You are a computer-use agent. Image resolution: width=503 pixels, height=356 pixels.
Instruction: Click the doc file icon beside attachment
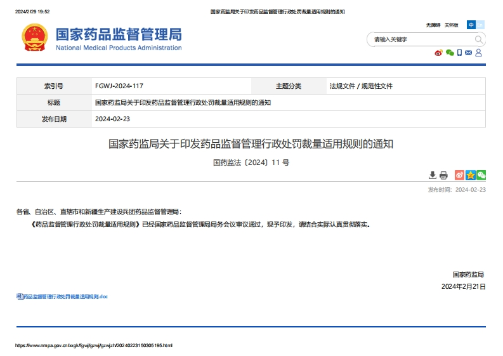(18, 296)
